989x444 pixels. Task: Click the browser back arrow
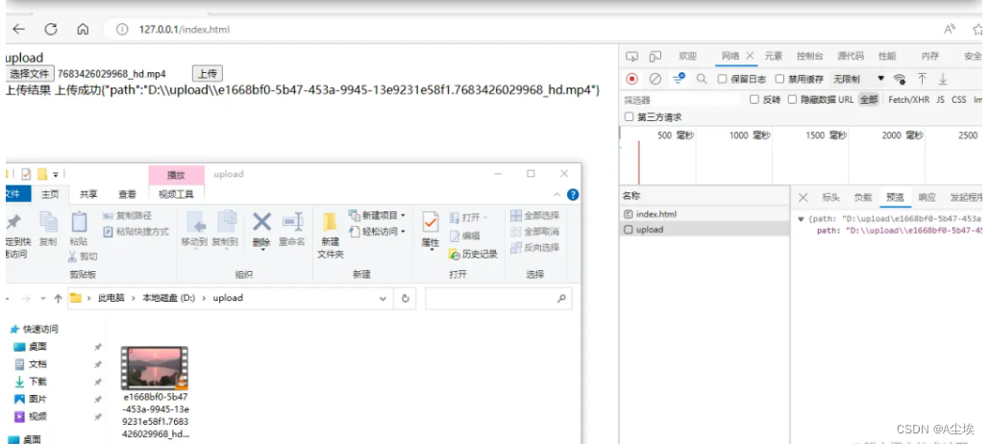point(19,29)
